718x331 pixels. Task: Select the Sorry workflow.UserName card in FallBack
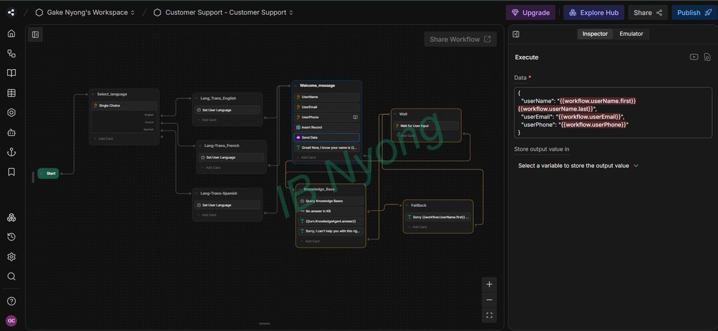(439, 217)
